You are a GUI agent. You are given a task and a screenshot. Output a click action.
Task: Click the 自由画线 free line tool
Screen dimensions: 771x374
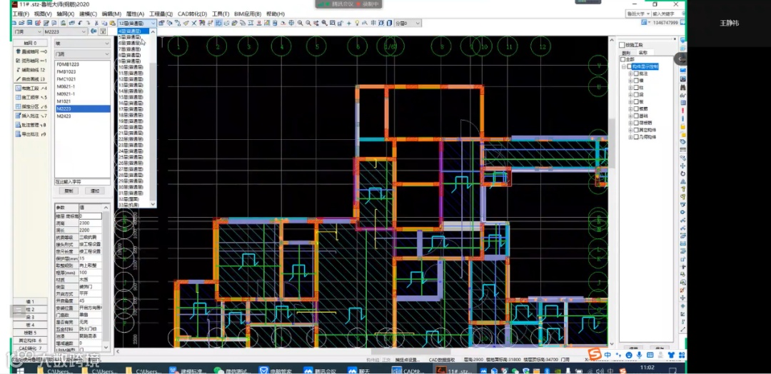pyautogui.click(x=31, y=79)
